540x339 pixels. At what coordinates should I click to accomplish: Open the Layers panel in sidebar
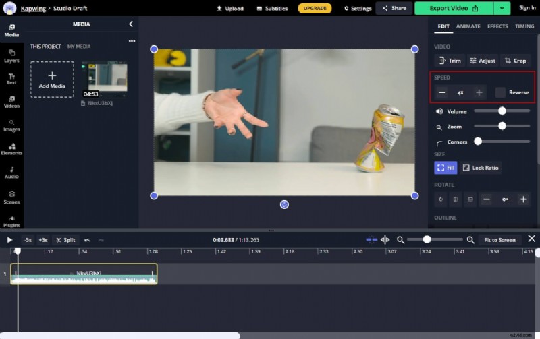11,55
